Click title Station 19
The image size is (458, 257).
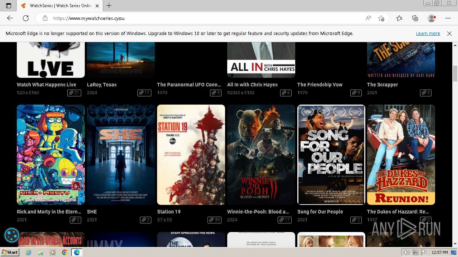point(169,212)
